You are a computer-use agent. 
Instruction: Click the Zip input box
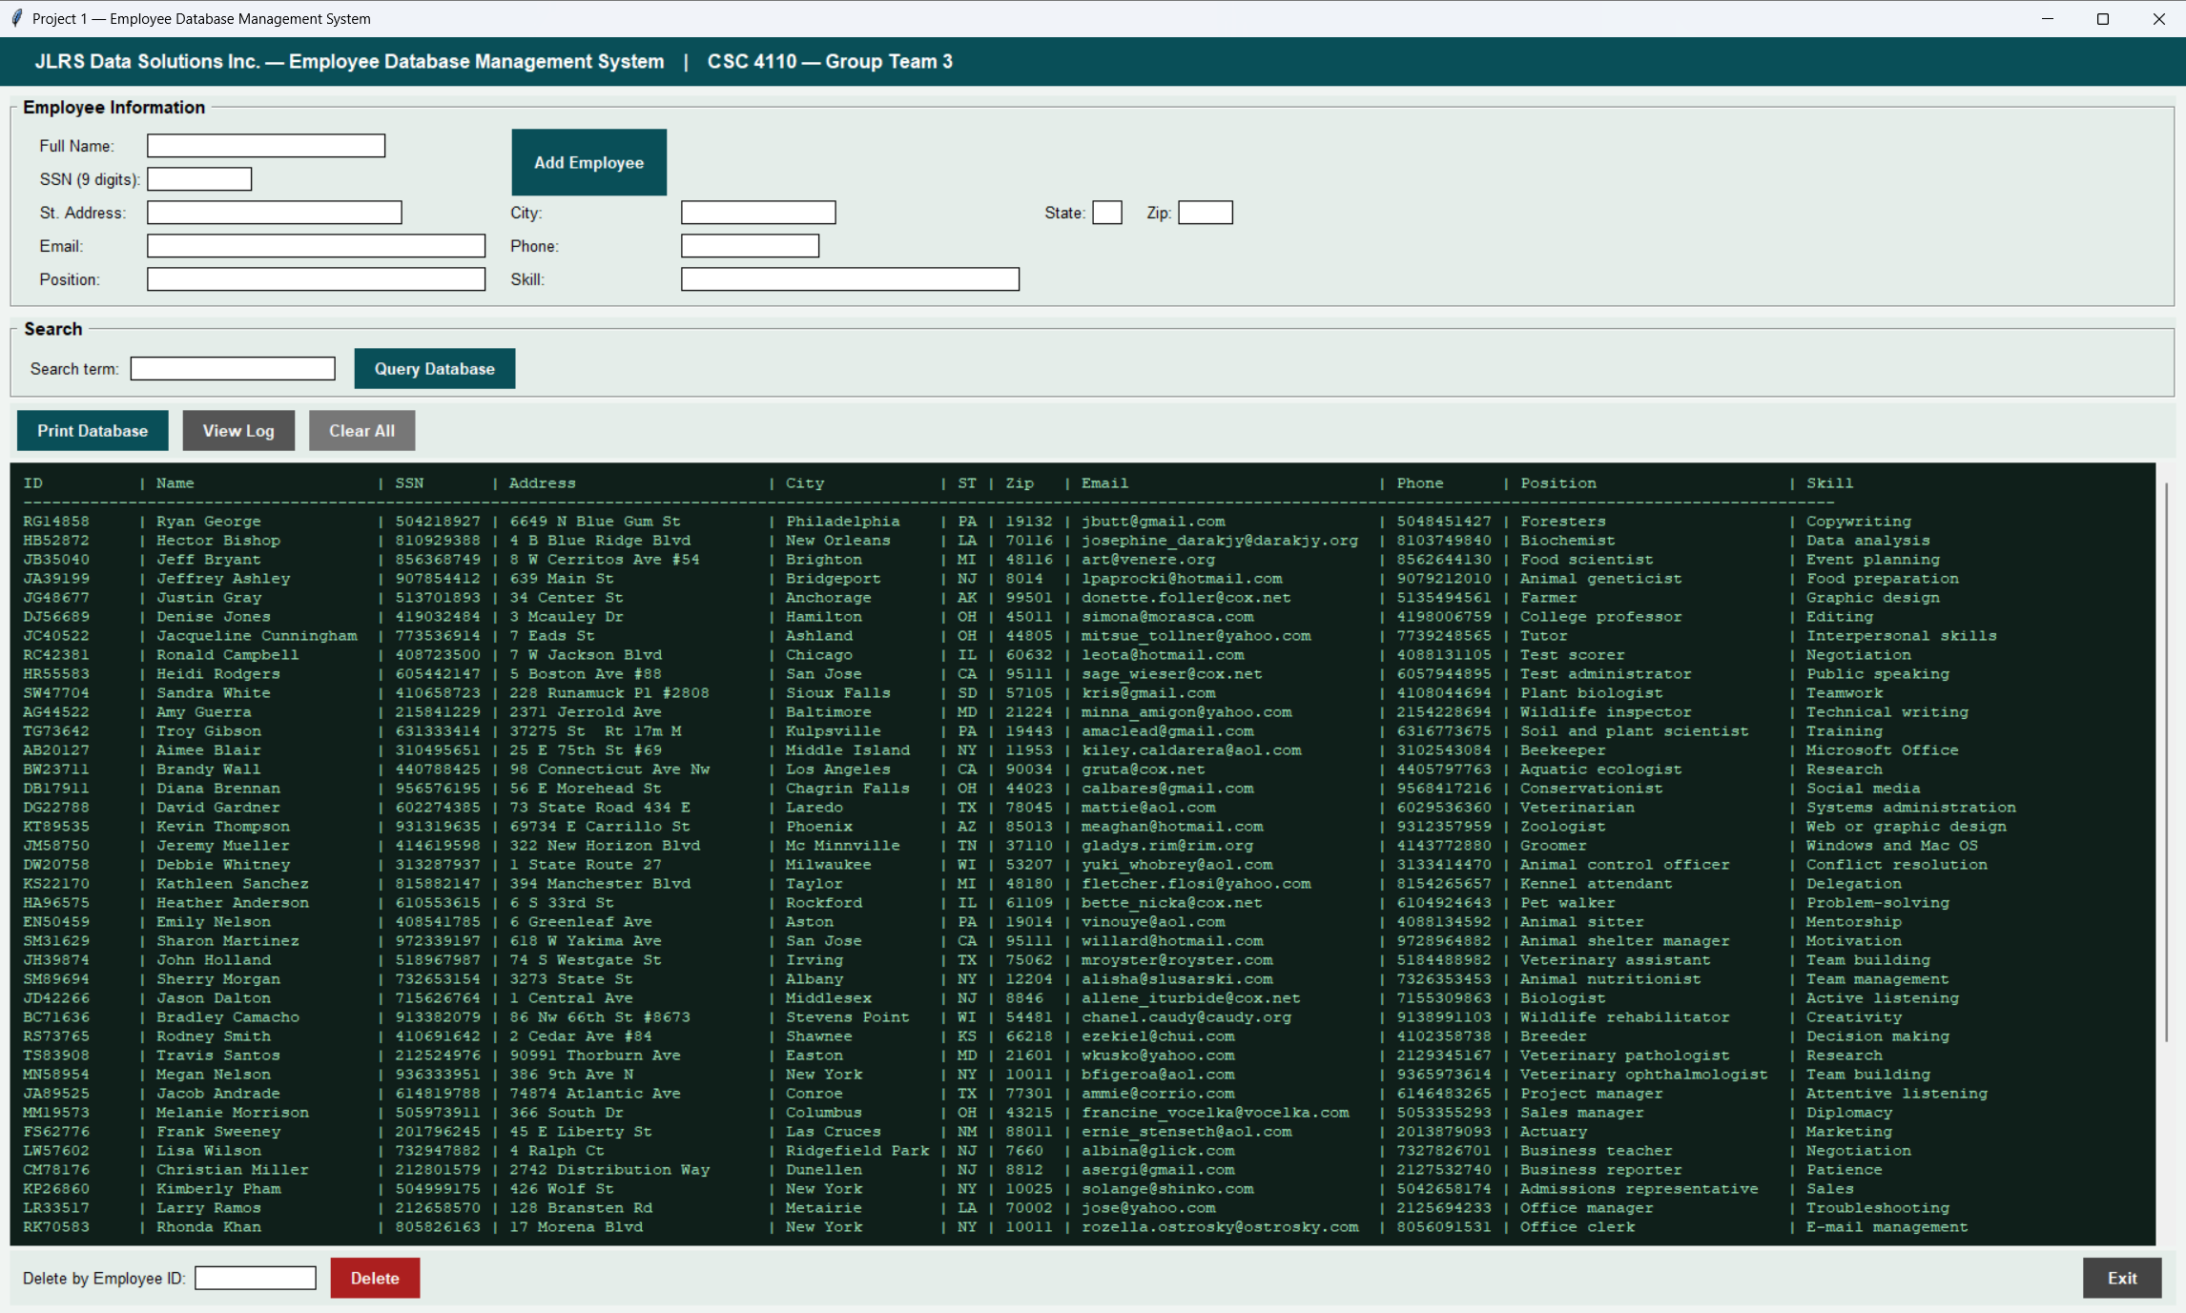coord(1206,212)
